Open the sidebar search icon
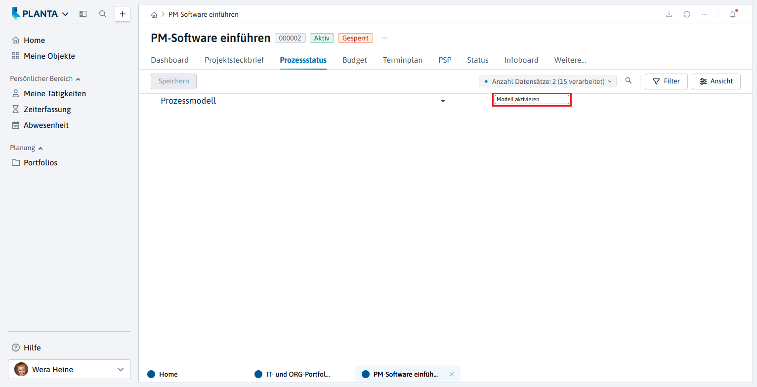 coord(103,14)
